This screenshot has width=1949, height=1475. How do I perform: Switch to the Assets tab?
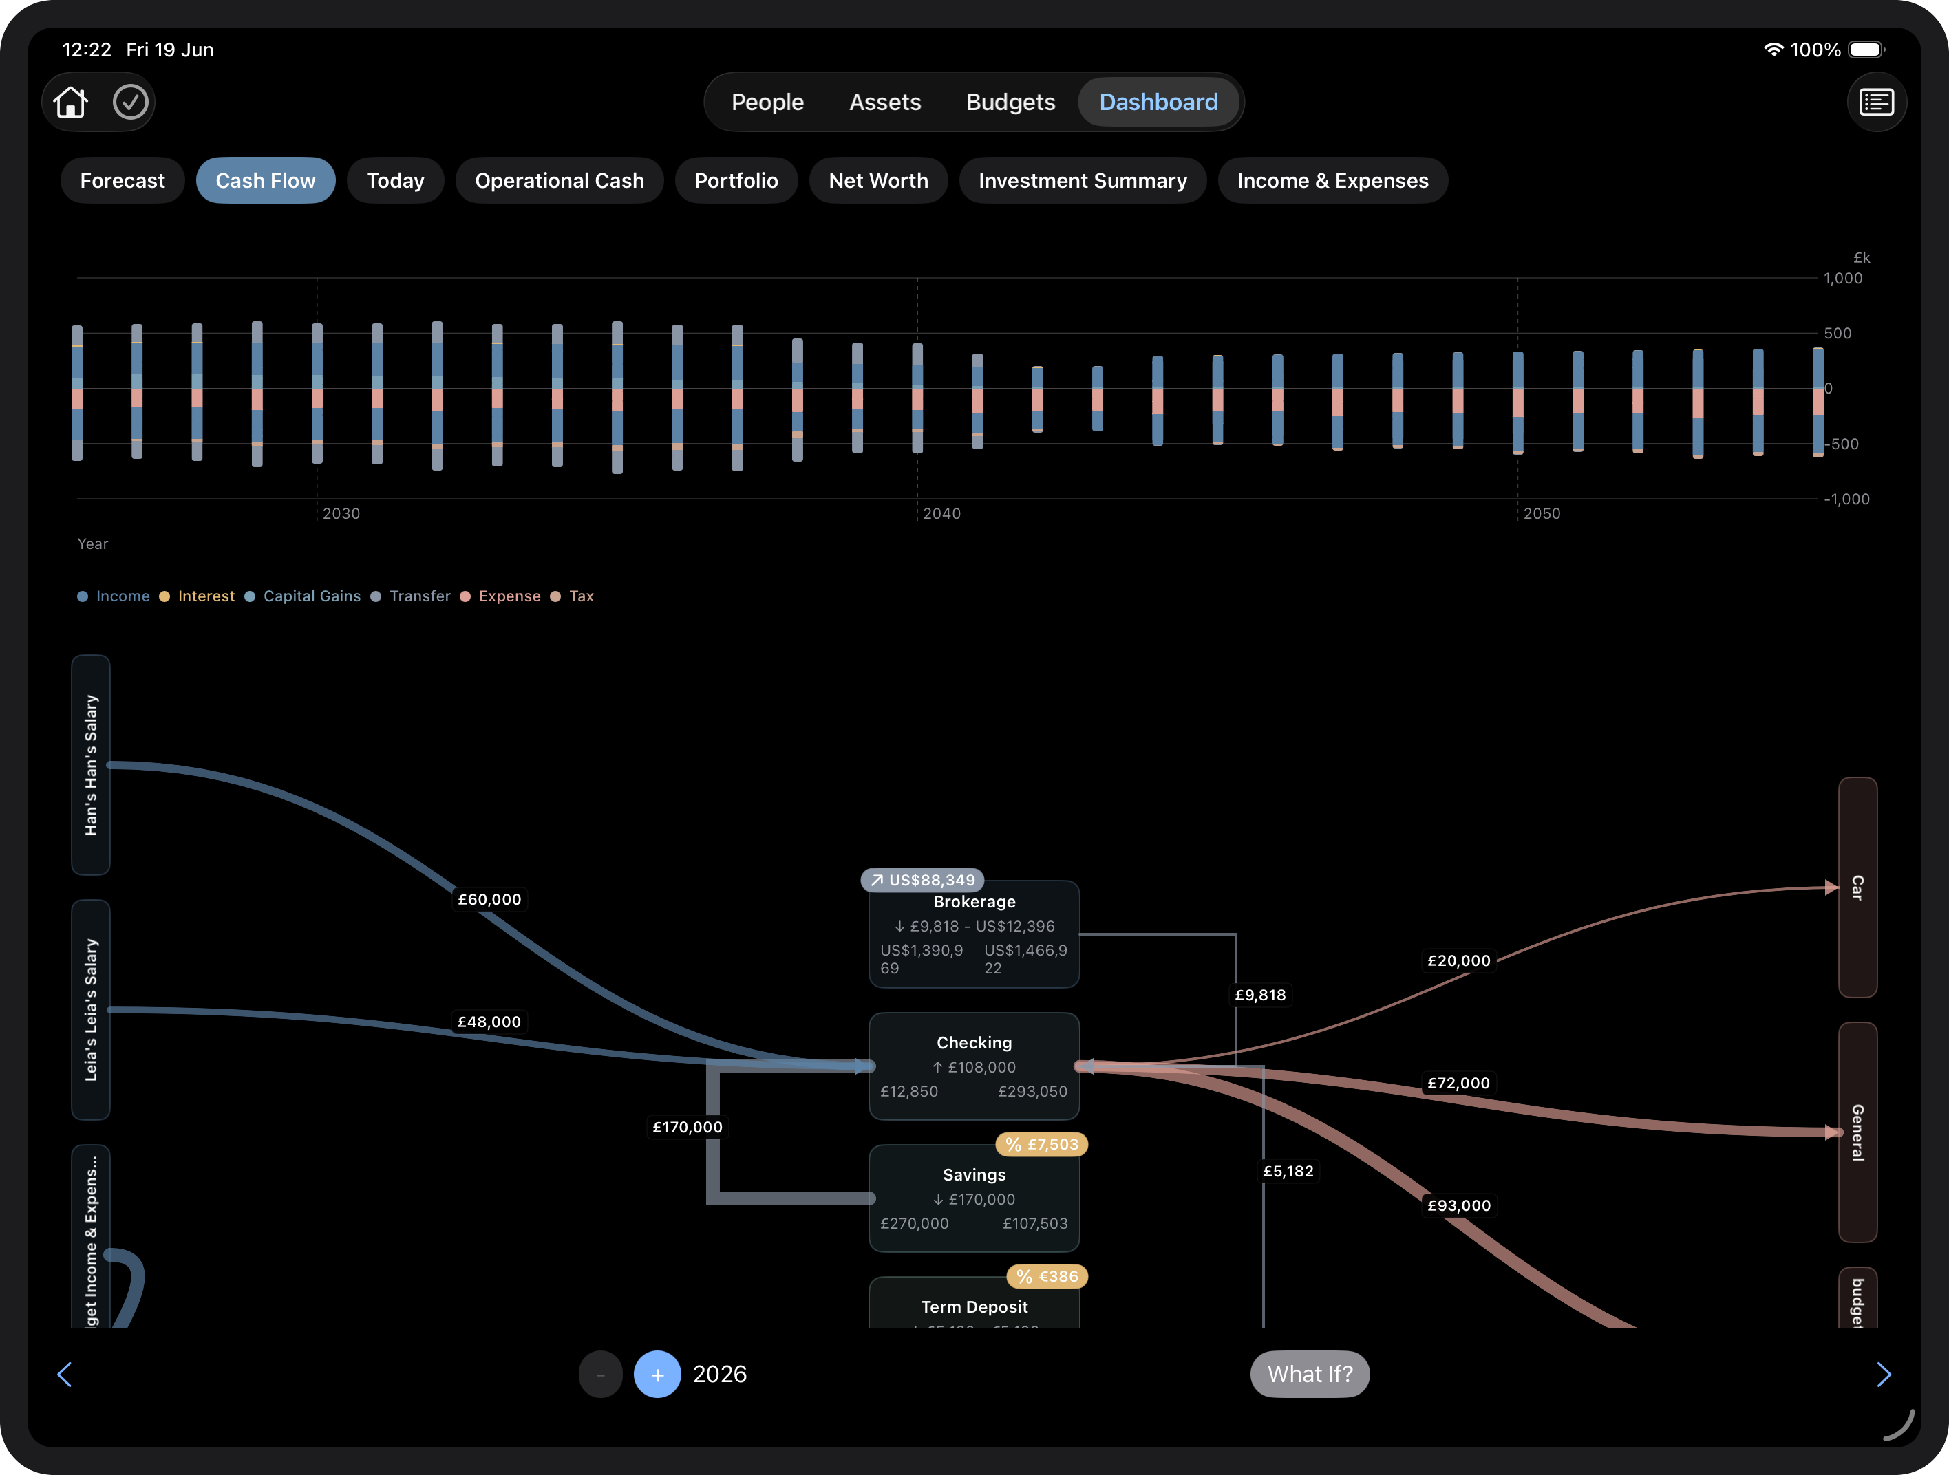tap(884, 102)
